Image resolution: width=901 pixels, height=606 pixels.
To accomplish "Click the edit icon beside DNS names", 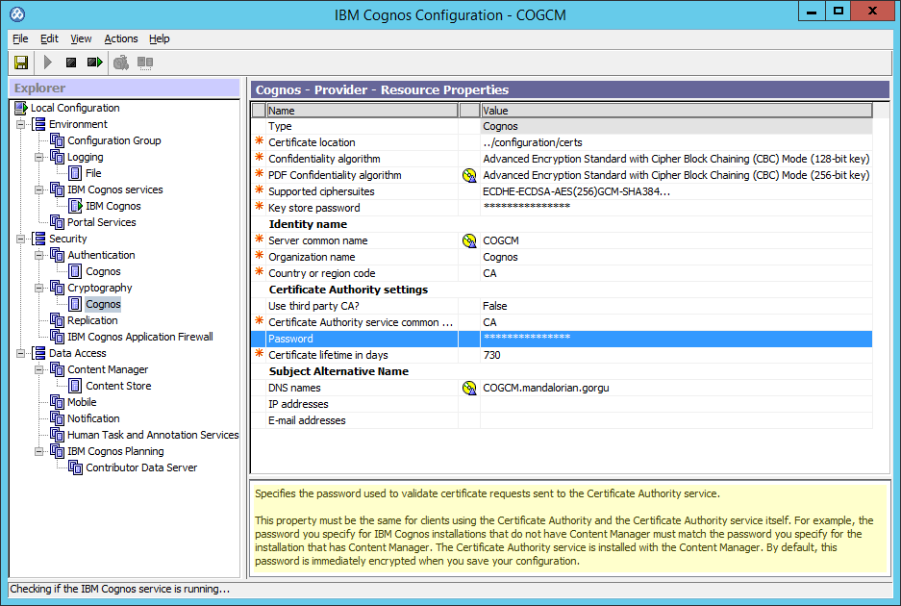I will (469, 388).
